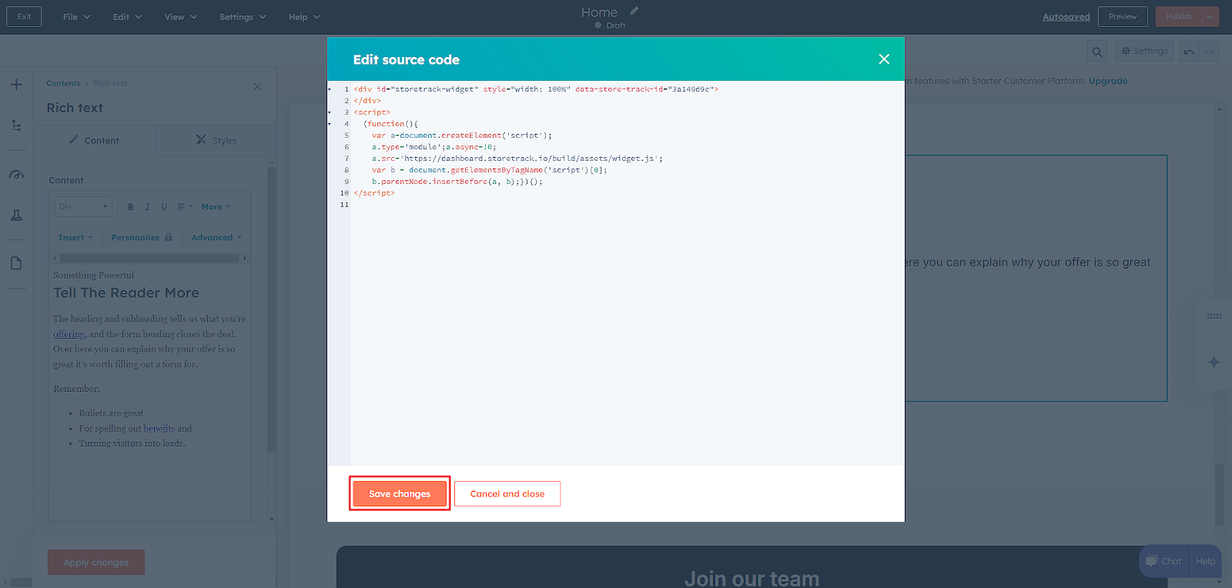Open the site tree structure icon
Viewport: 1232px width, 588px height.
pos(16,125)
